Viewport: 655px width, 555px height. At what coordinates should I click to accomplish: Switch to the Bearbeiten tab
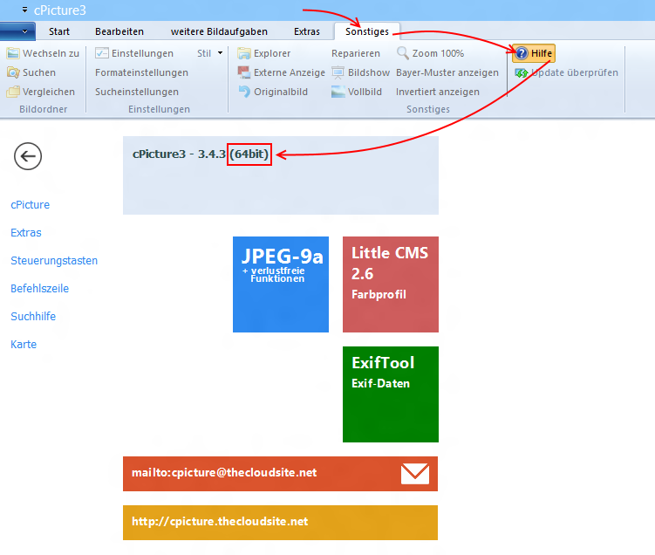point(119,31)
